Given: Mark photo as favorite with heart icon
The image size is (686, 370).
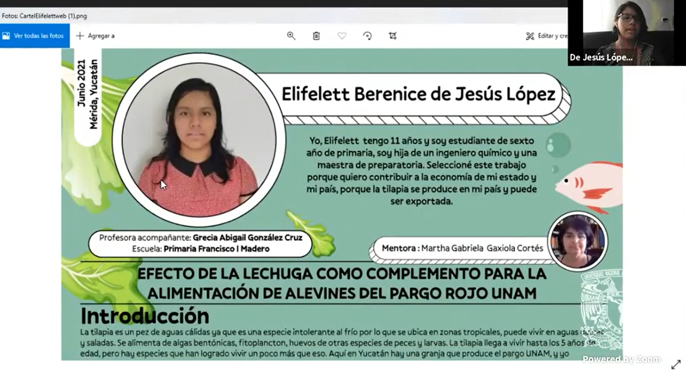Looking at the screenshot, I should click(x=342, y=36).
